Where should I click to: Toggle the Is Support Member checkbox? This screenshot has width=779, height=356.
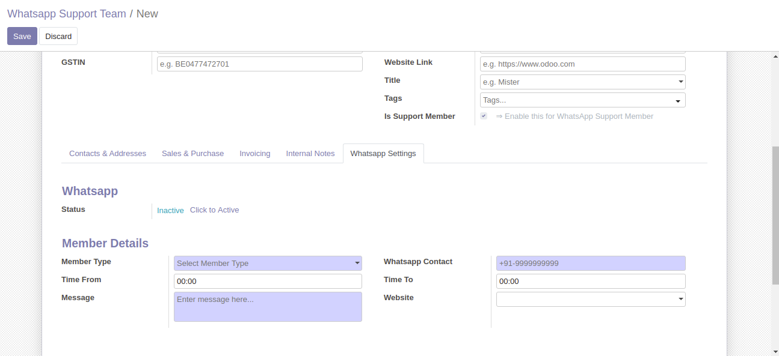pyautogui.click(x=484, y=116)
